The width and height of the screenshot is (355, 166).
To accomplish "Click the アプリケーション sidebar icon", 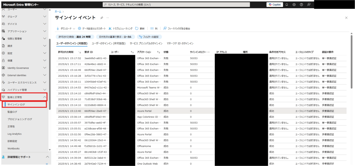I will (3, 31).
